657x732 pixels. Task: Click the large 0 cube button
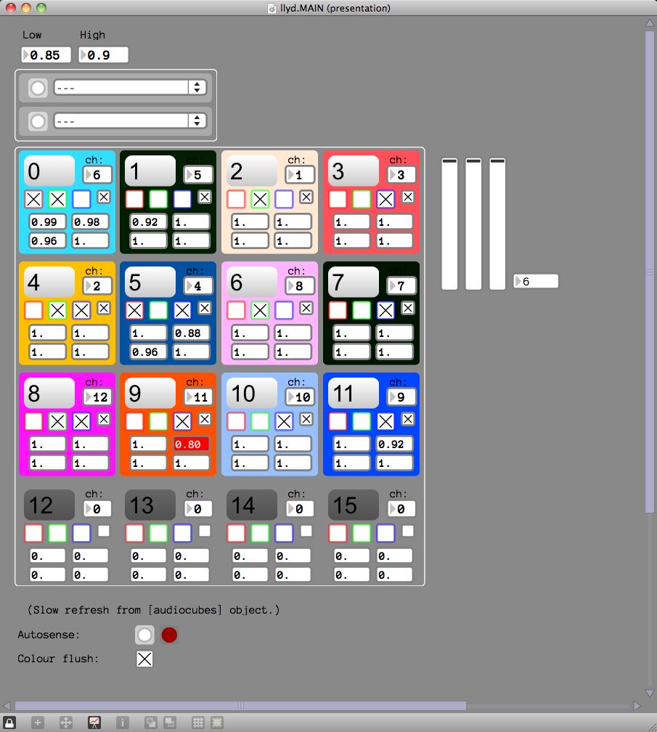pyautogui.click(x=49, y=171)
